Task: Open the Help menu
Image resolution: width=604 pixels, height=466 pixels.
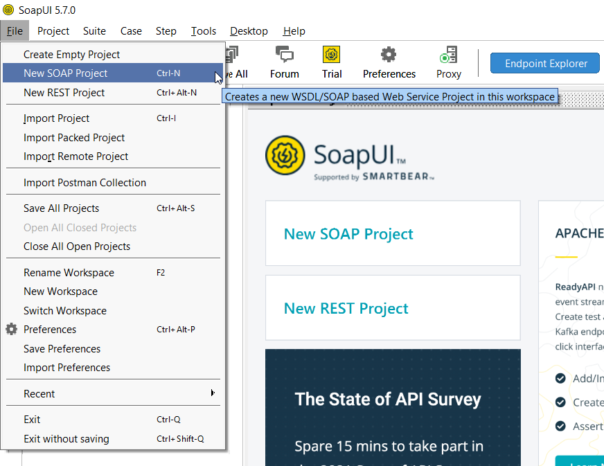Action: click(x=294, y=30)
